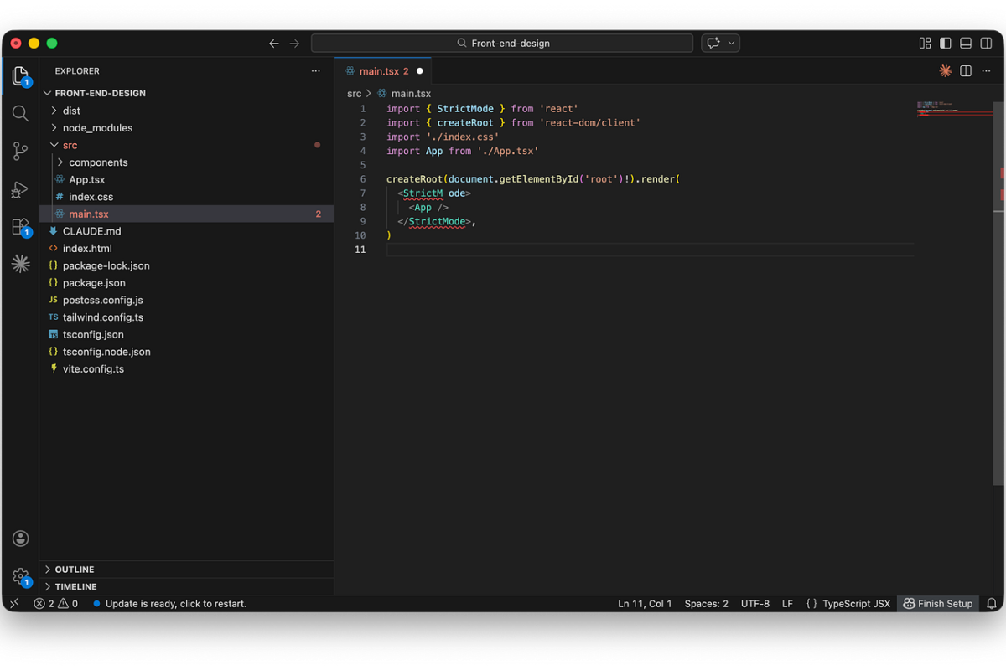Open editor More Actions menu

pos(986,71)
